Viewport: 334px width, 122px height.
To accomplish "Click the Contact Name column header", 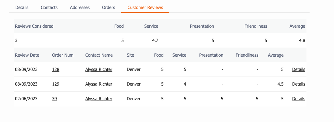I will tap(99, 55).
